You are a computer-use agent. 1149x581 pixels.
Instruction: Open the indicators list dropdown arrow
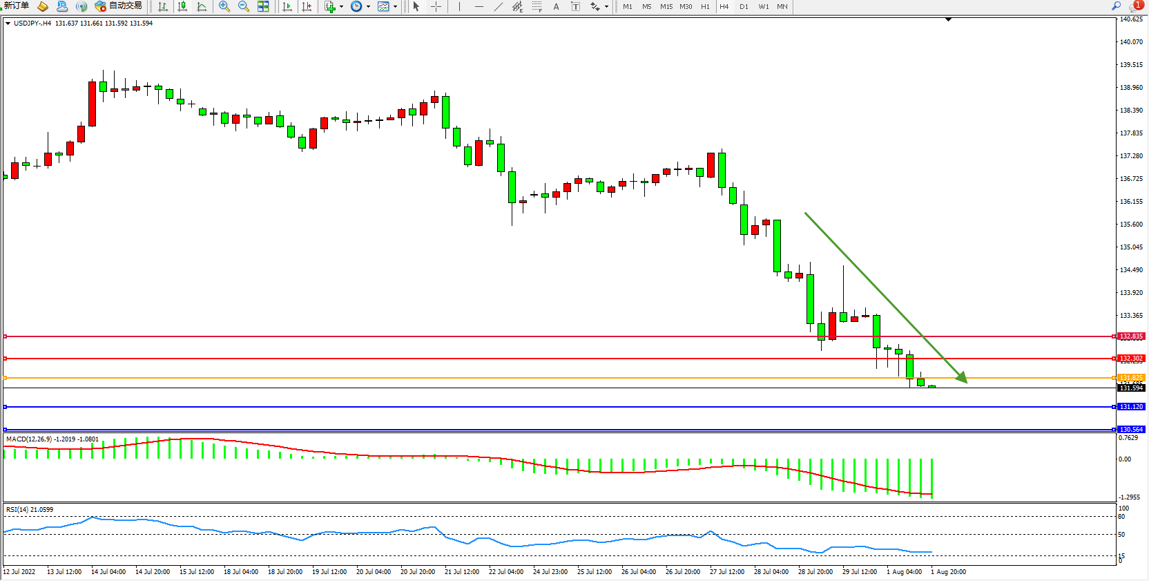tap(341, 7)
